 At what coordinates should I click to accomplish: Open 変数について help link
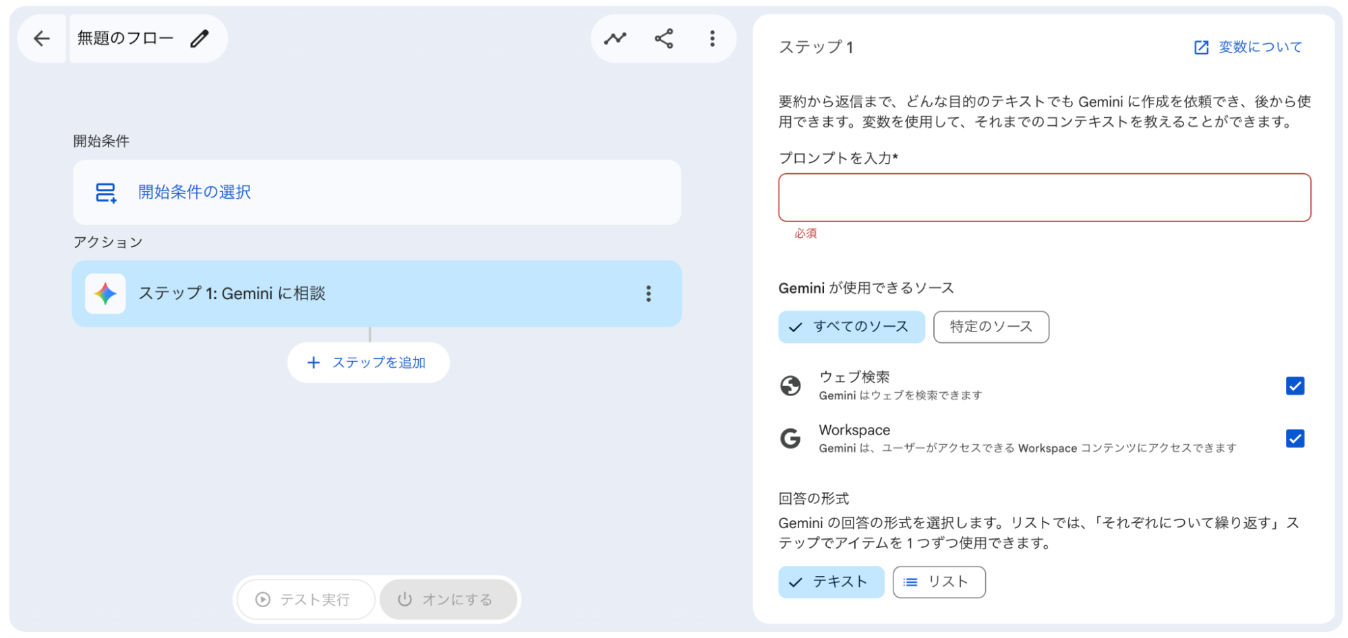1248,47
